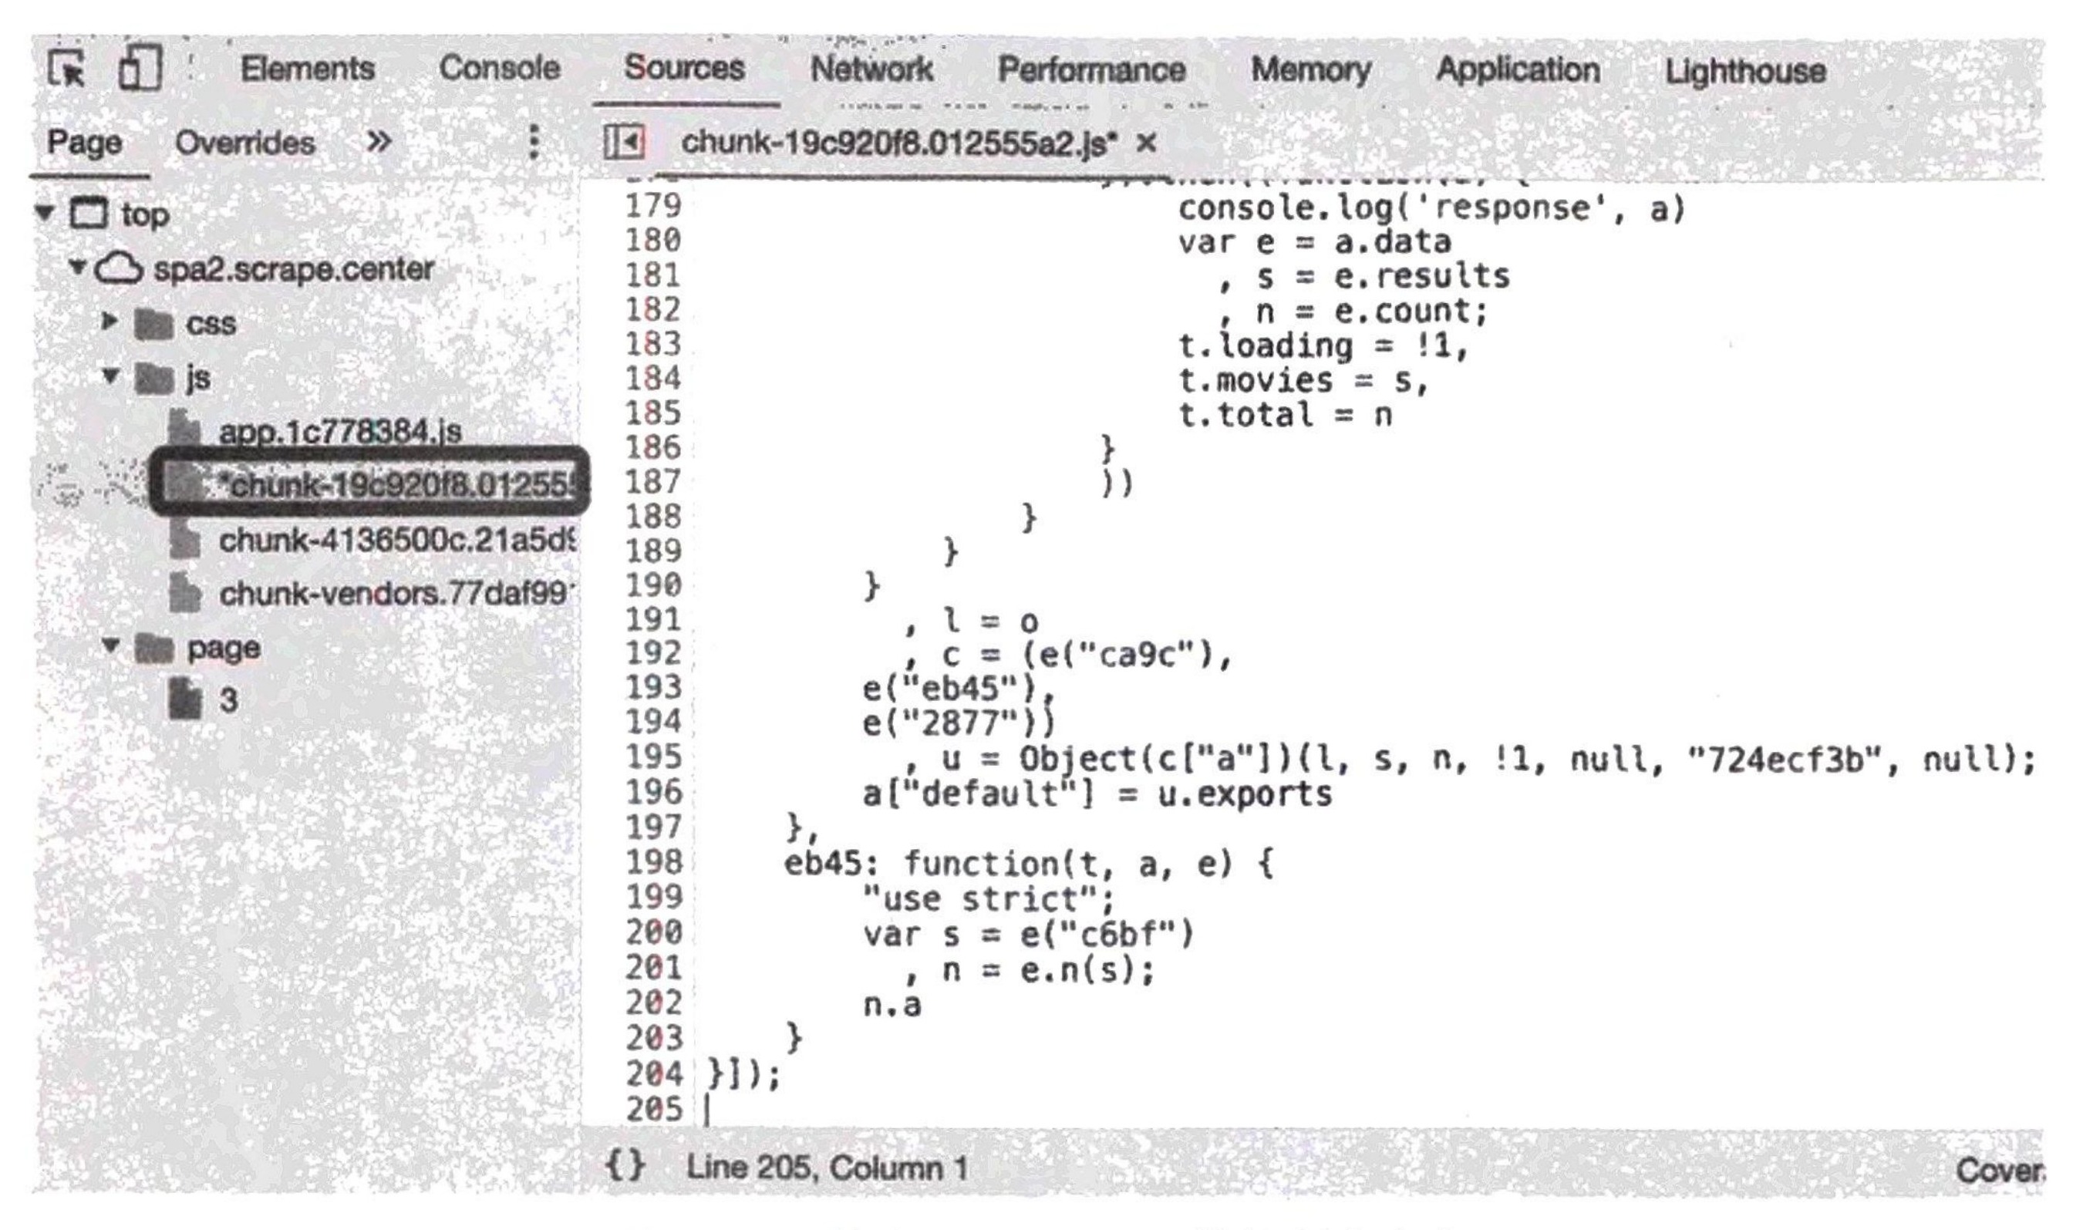Click line number 195 in gutter
Screen dimensions: 2073x1230
(x=653, y=757)
